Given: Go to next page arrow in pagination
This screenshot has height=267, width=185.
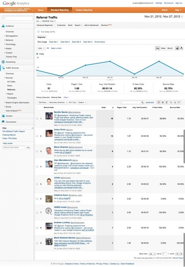Looking at the screenshot, I should click(x=181, y=254).
